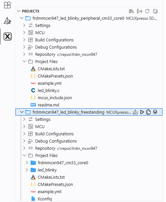The image size is (166, 202).
Task: Open example.yml in peripheral_cm33_core0 project
Action: coord(50,83)
